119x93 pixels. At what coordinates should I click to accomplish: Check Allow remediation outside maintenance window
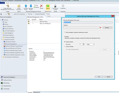(x=65, y=32)
